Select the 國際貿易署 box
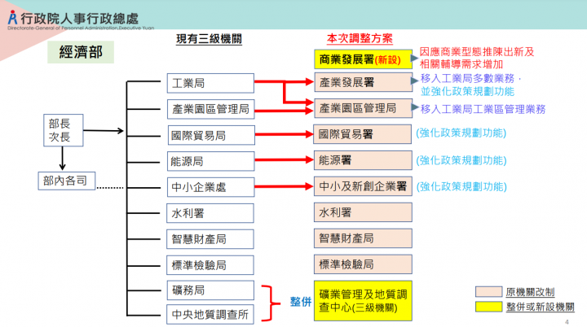 coord(362,134)
